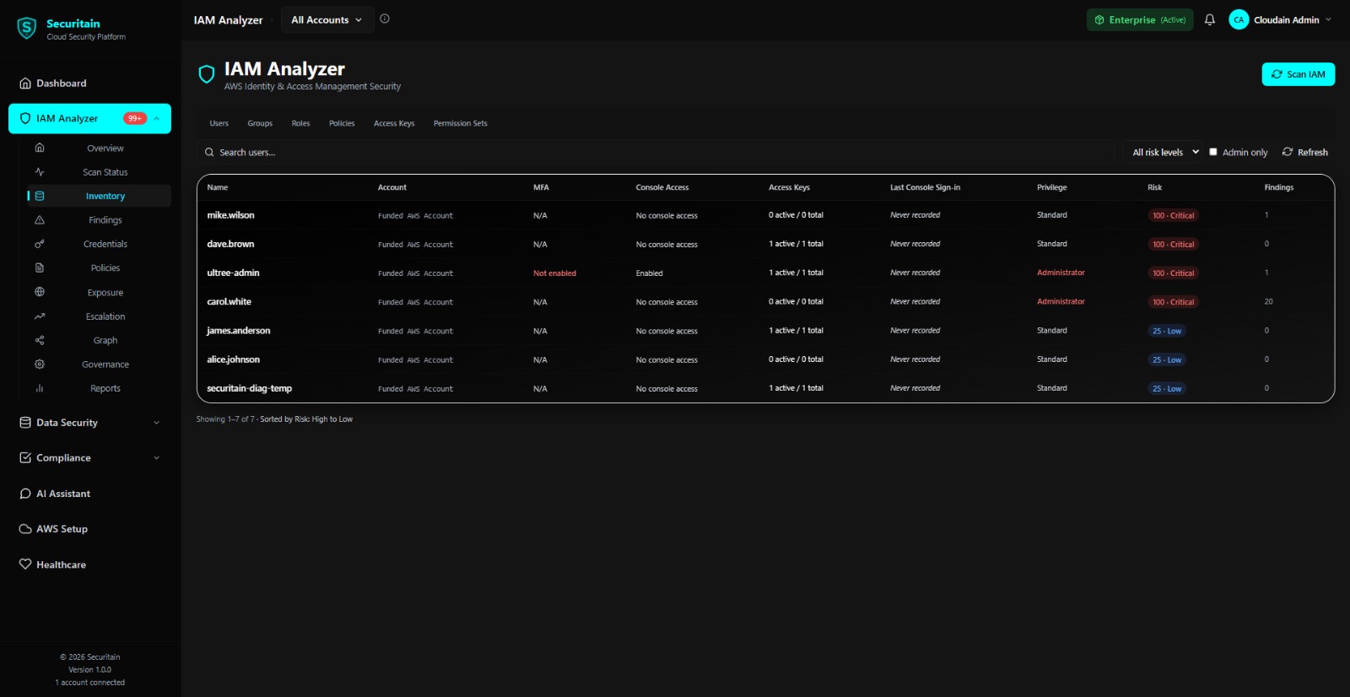Click the Exposure globe icon
The width and height of the screenshot is (1350, 697).
40,292
